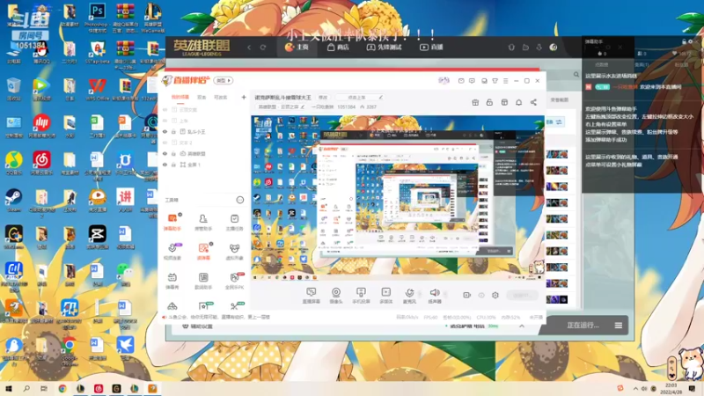Image resolution: width=704 pixels, height=396 pixels.
Task: Open the 横屏 mode dropdown beside the logo
Action: point(224,81)
